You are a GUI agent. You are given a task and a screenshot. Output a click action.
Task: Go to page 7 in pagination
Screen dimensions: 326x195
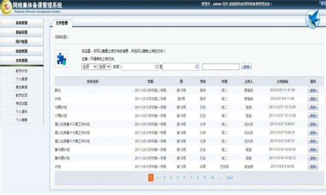point(191,178)
